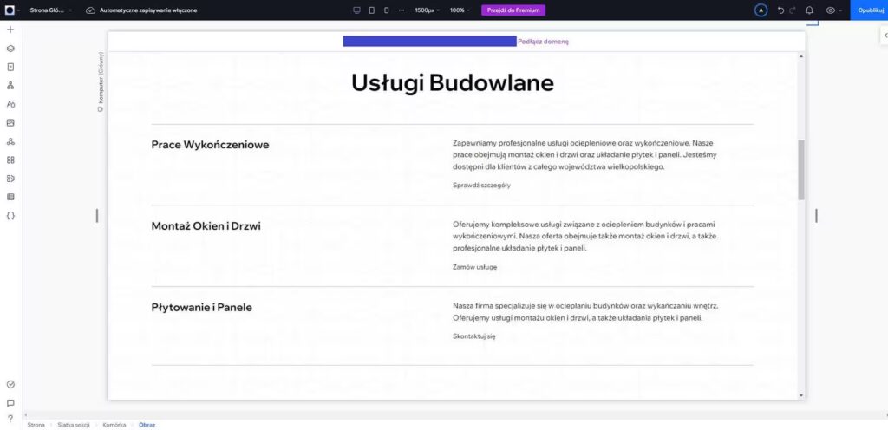The width and height of the screenshot is (888, 430).
Task: Open the connections panel below Media icon
Action: pyautogui.click(x=10, y=141)
